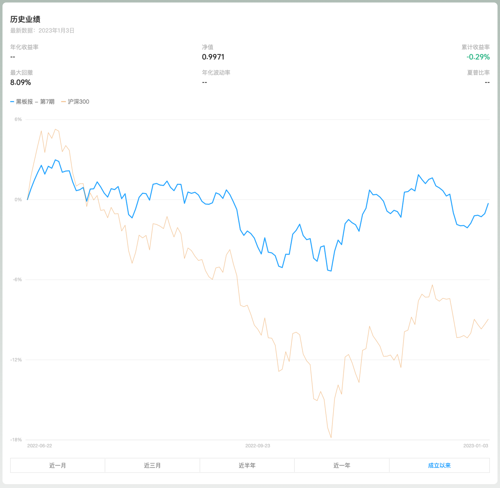Click the 年化收益率 label
The height and width of the screenshot is (488, 500).
click(24, 47)
